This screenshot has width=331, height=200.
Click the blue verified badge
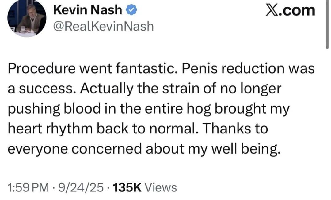(x=132, y=10)
